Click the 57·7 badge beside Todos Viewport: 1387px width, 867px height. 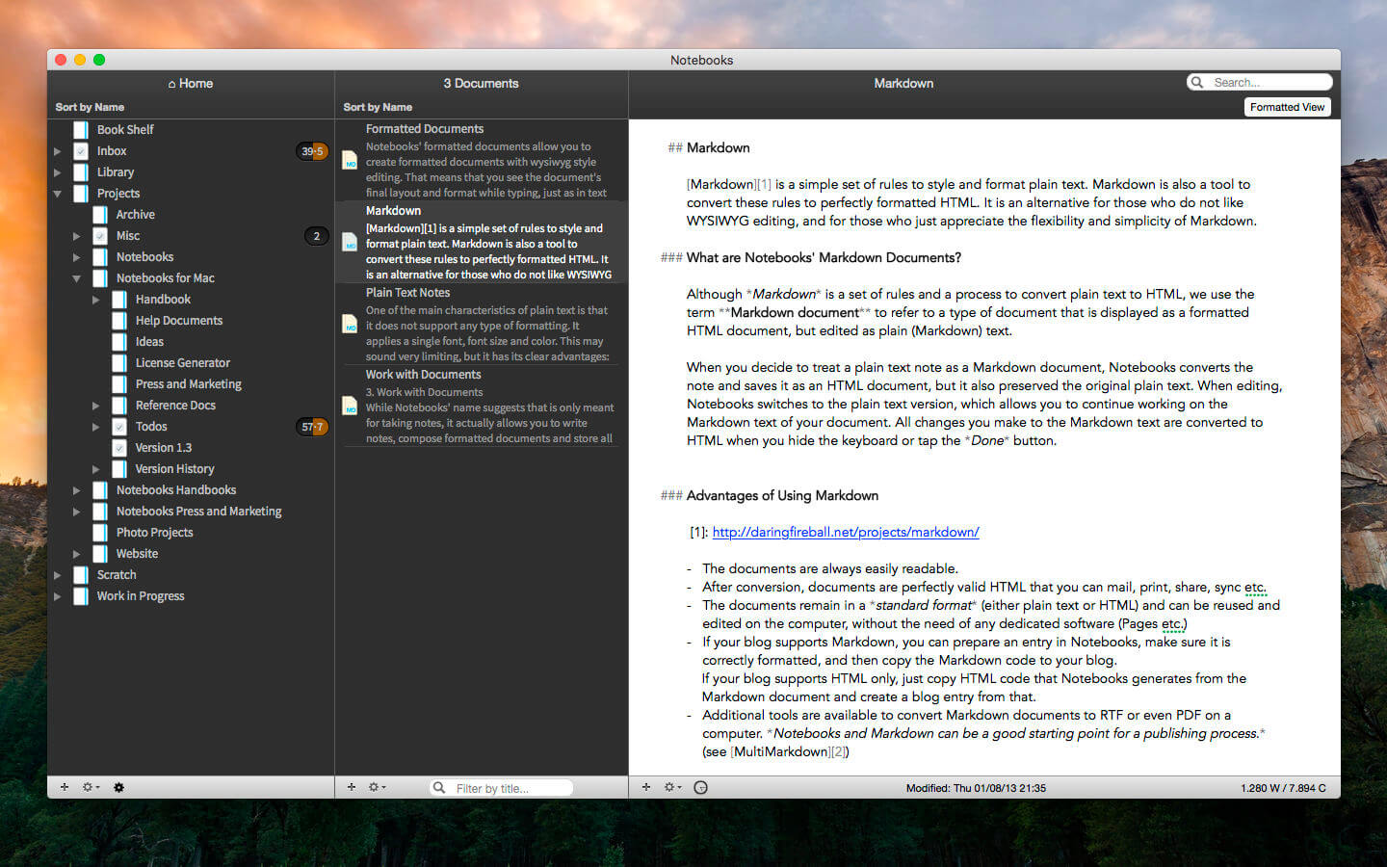(312, 427)
